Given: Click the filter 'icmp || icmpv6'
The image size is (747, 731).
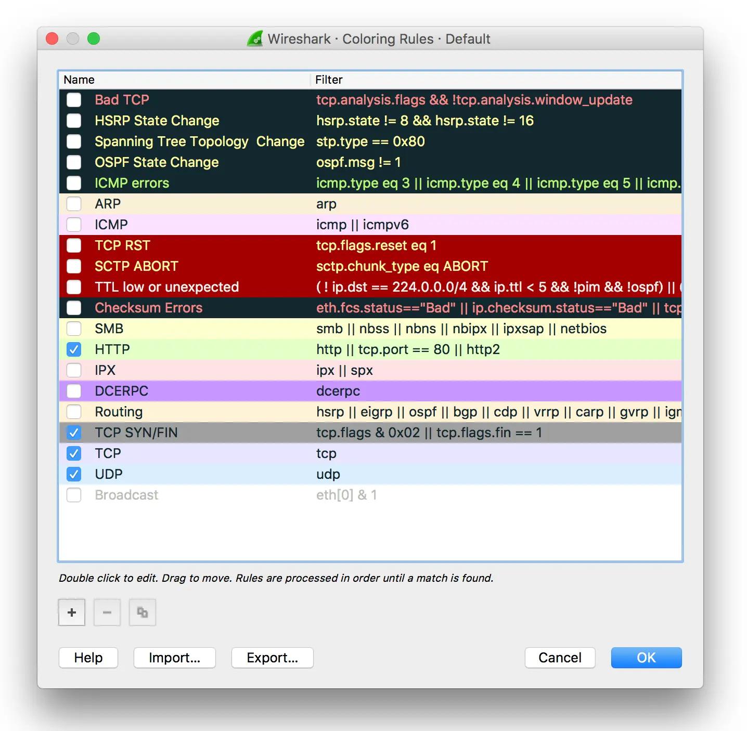Looking at the screenshot, I should 363,225.
